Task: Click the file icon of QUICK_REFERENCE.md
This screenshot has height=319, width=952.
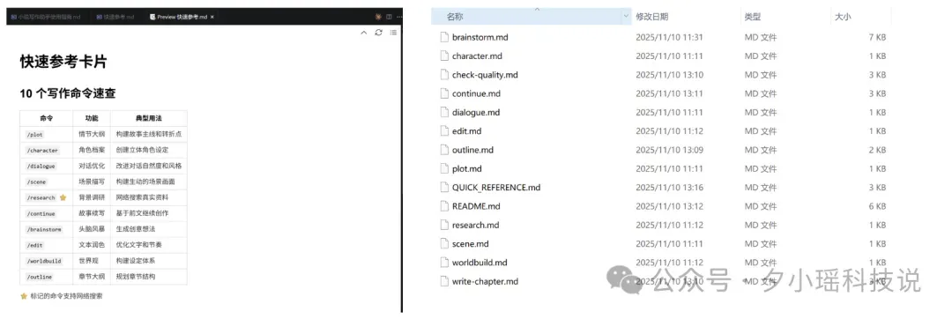Action: tap(443, 188)
